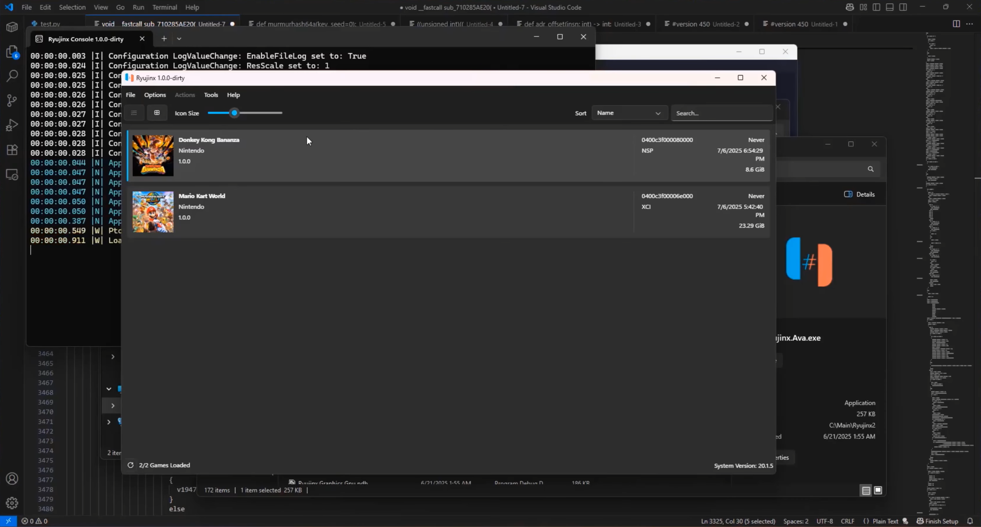This screenshot has height=527, width=981.
Task: Switch File Explorer to details list view icon
Action: click(866, 490)
